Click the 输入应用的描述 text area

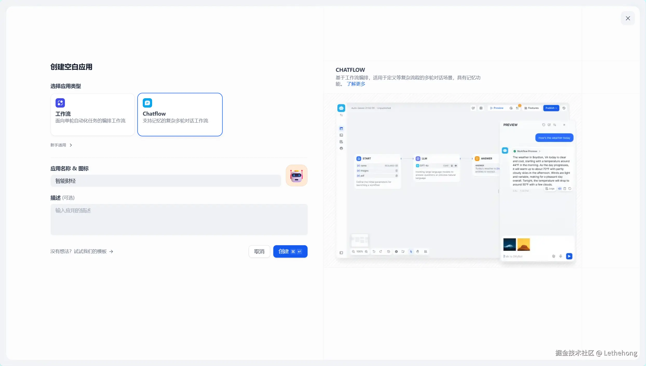[x=179, y=219]
